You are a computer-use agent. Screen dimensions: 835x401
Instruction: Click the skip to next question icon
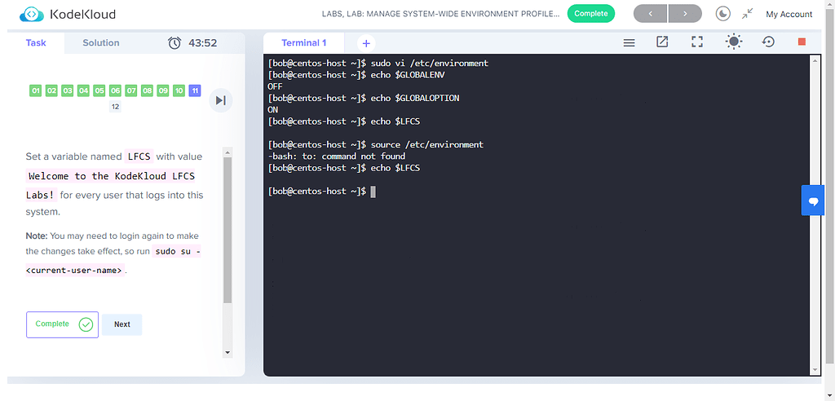pyautogui.click(x=220, y=100)
